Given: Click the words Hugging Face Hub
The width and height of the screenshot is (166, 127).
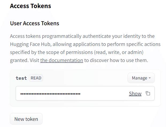Looking at the screenshot, I should (30, 44).
